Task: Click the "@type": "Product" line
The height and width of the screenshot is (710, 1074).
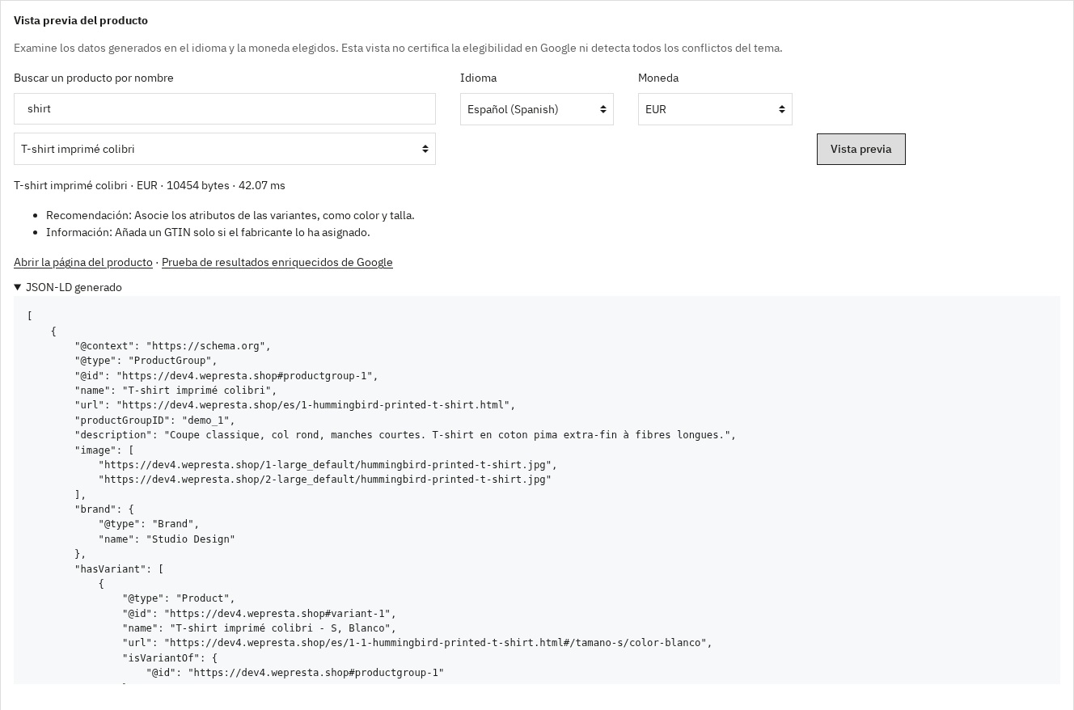Action: click(179, 598)
